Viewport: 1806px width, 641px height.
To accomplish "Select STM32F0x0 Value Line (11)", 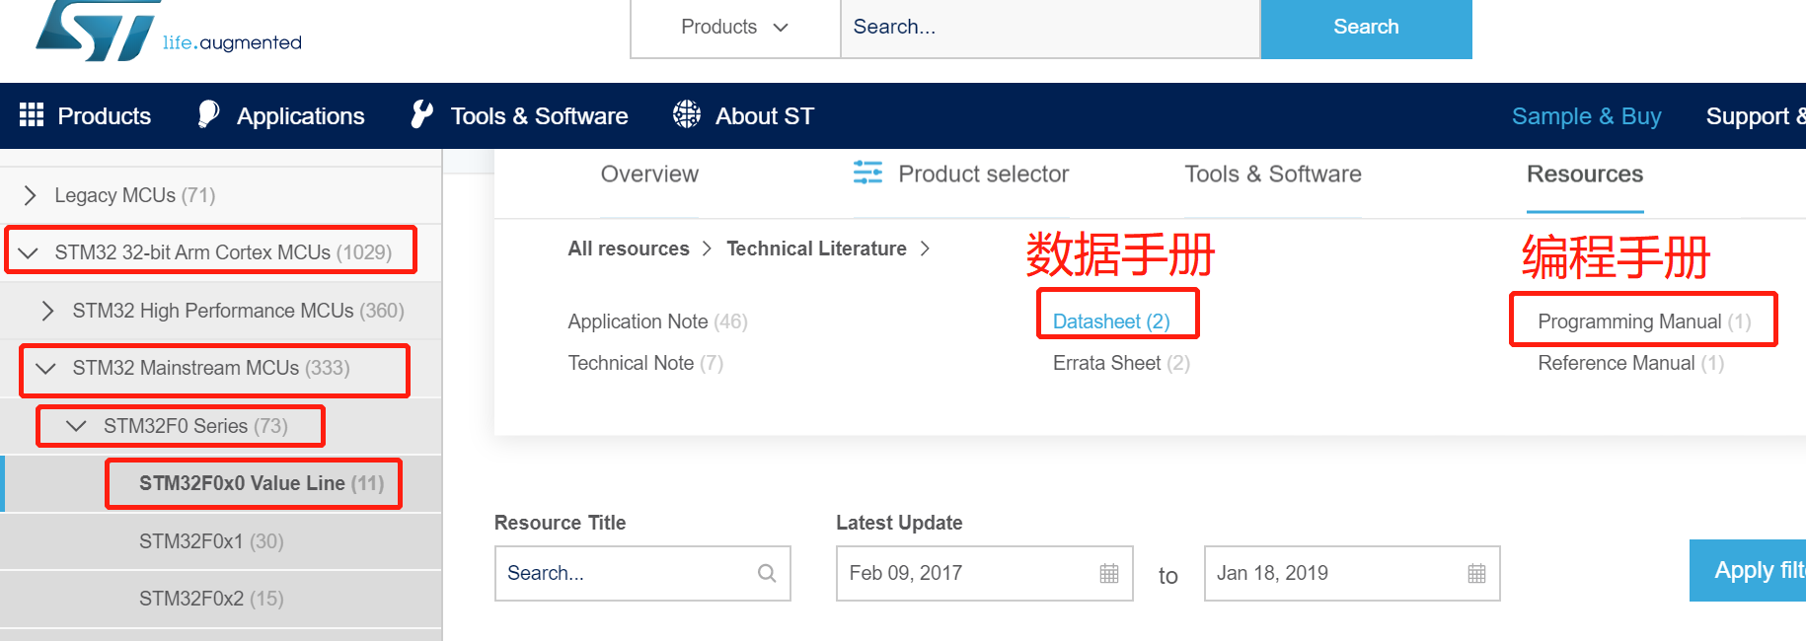I will [x=262, y=483].
